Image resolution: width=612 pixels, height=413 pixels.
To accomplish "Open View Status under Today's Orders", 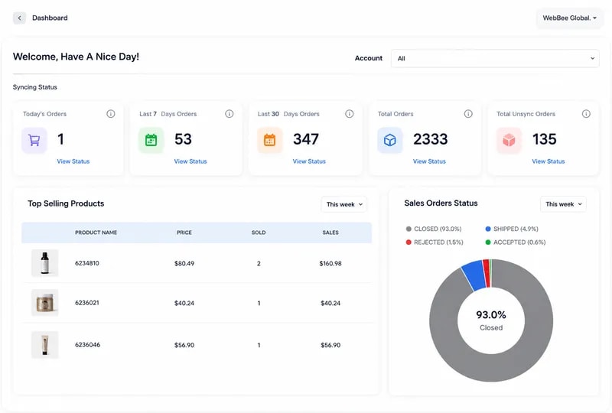I will tap(73, 161).
